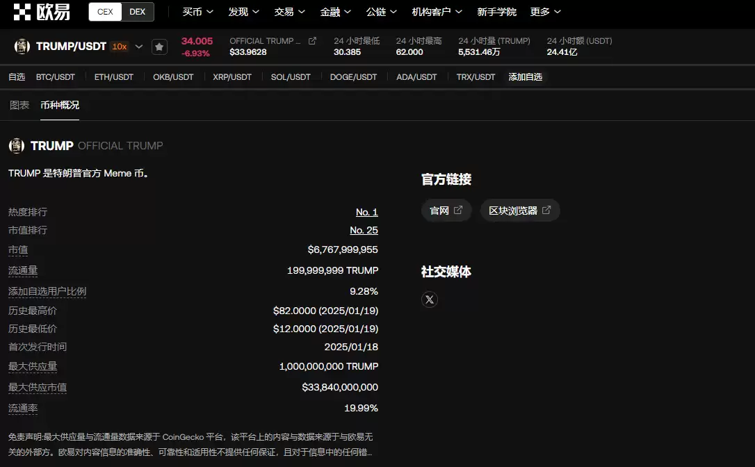Open the 区块浏览器 block explorer link
This screenshot has height=467, width=755.
[519, 211]
